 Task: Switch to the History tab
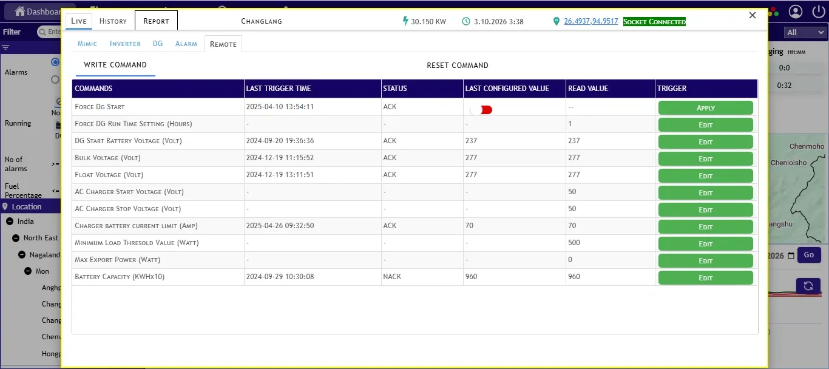pyautogui.click(x=113, y=21)
